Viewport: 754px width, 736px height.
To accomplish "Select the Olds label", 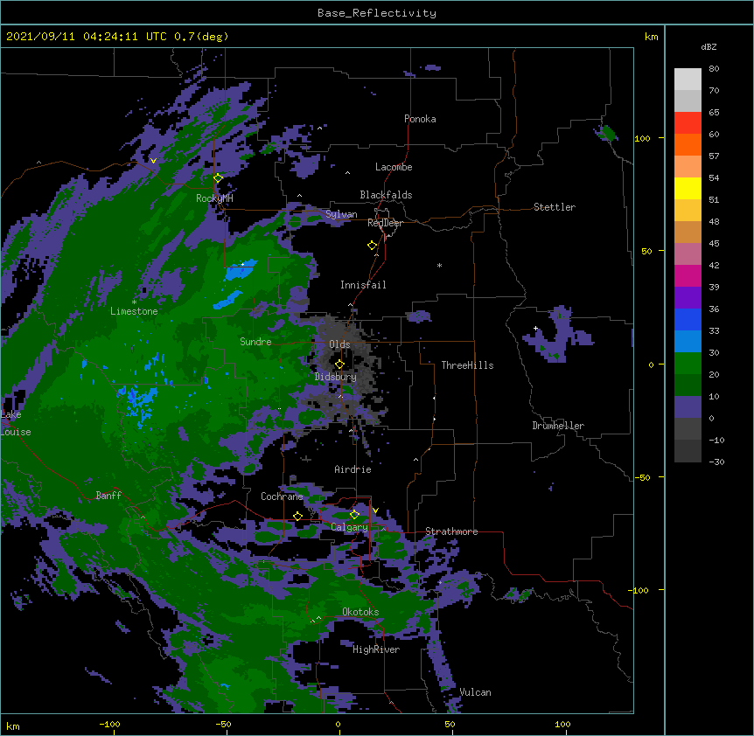I will click(x=339, y=344).
